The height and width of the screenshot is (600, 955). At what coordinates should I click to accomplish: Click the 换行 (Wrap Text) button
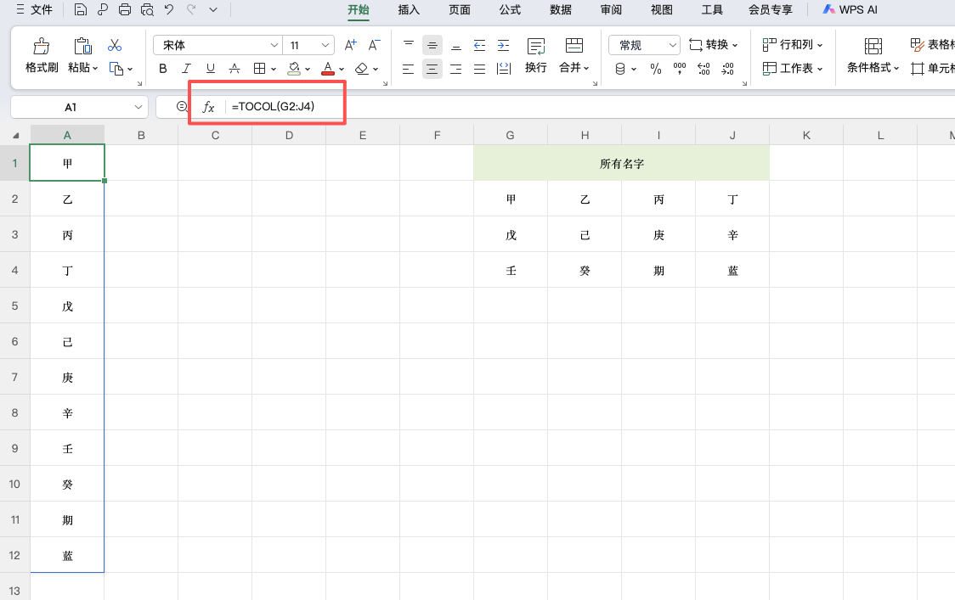[535, 55]
